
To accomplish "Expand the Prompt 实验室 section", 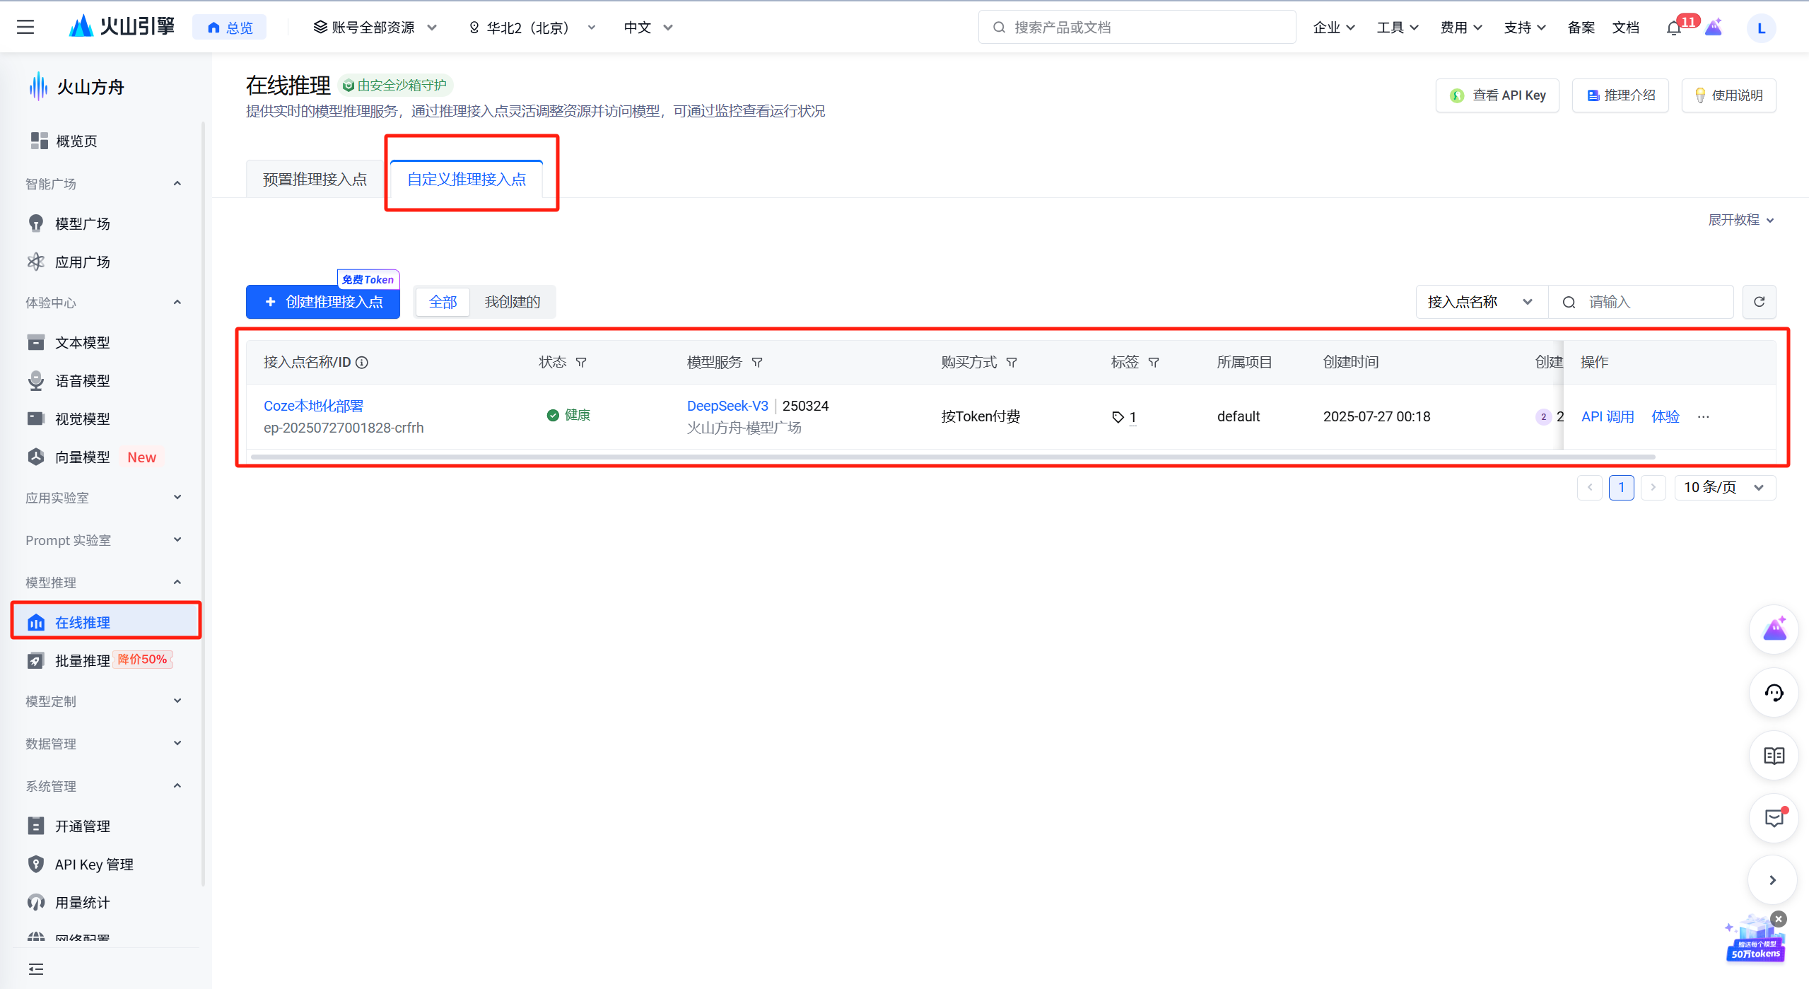I will coord(177,540).
